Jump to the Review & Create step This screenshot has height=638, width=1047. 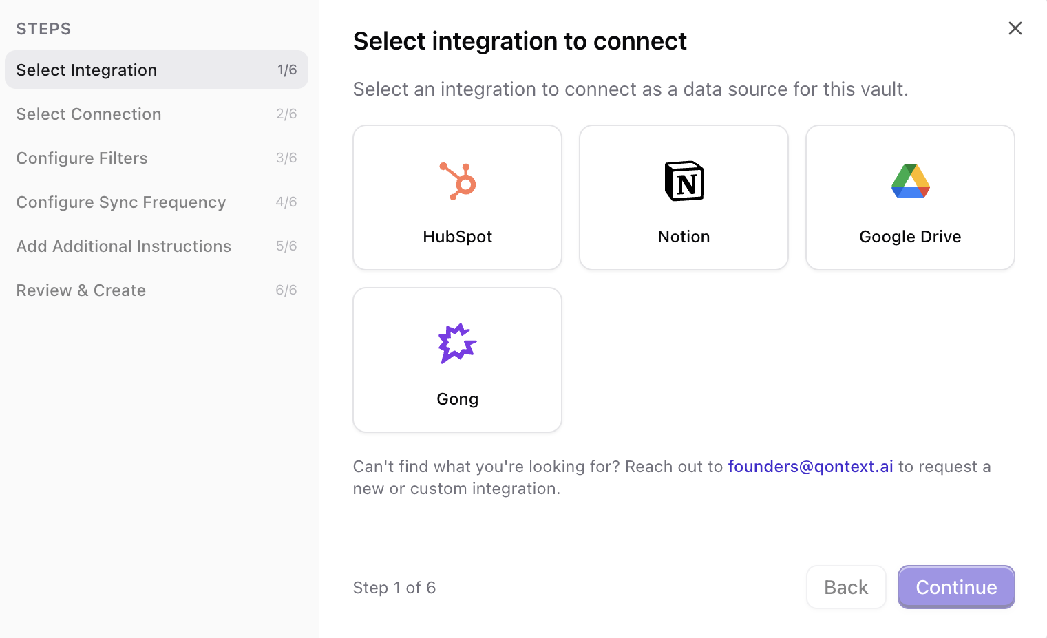pos(81,290)
